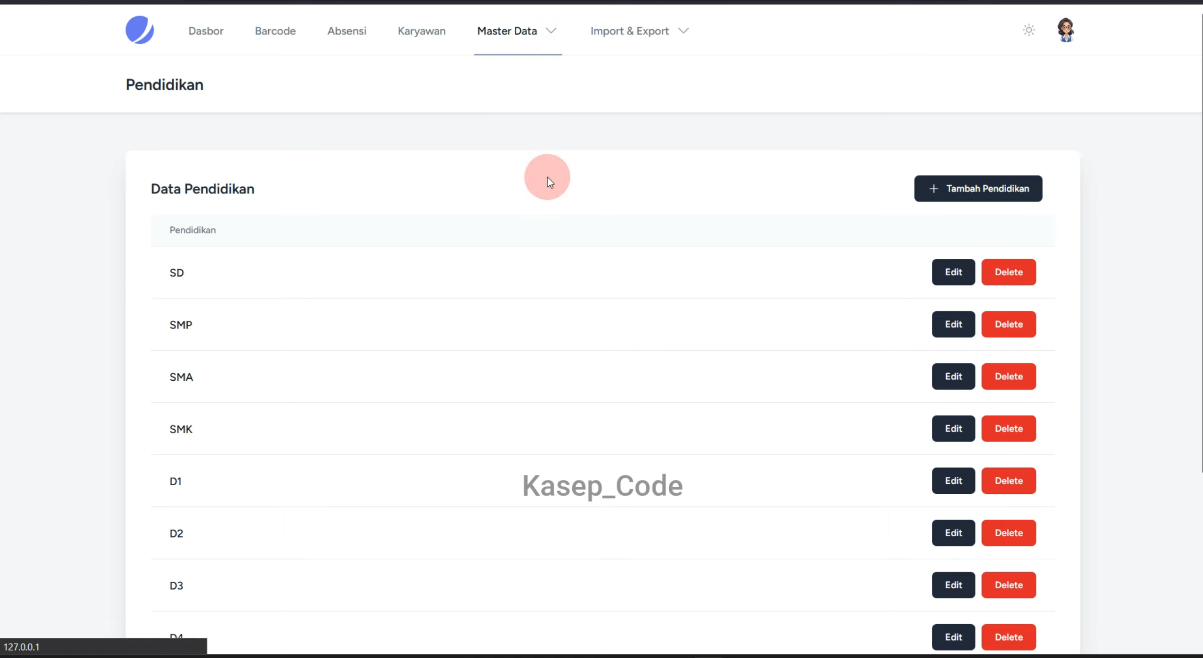The image size is (1203, 658).
Task: Select the D2 cell text
Action: (x=176, y=534)
